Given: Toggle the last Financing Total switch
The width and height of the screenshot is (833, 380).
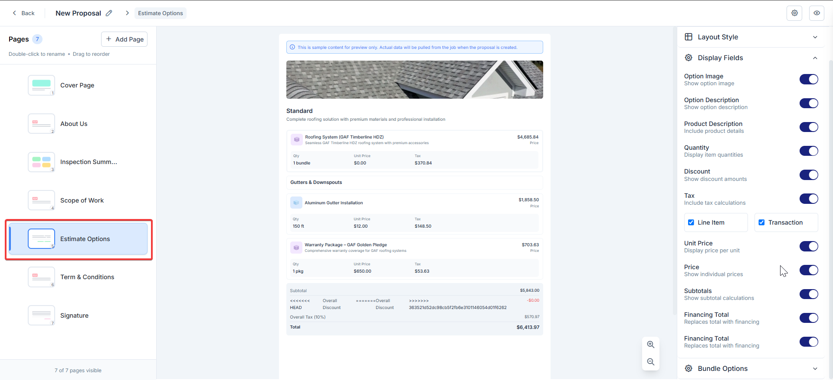Looking at the screenshot, I should click(809, 341).
